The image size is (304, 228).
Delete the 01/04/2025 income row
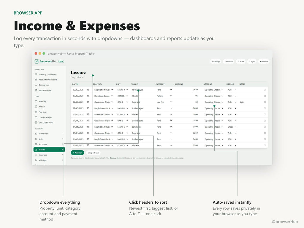265,133
